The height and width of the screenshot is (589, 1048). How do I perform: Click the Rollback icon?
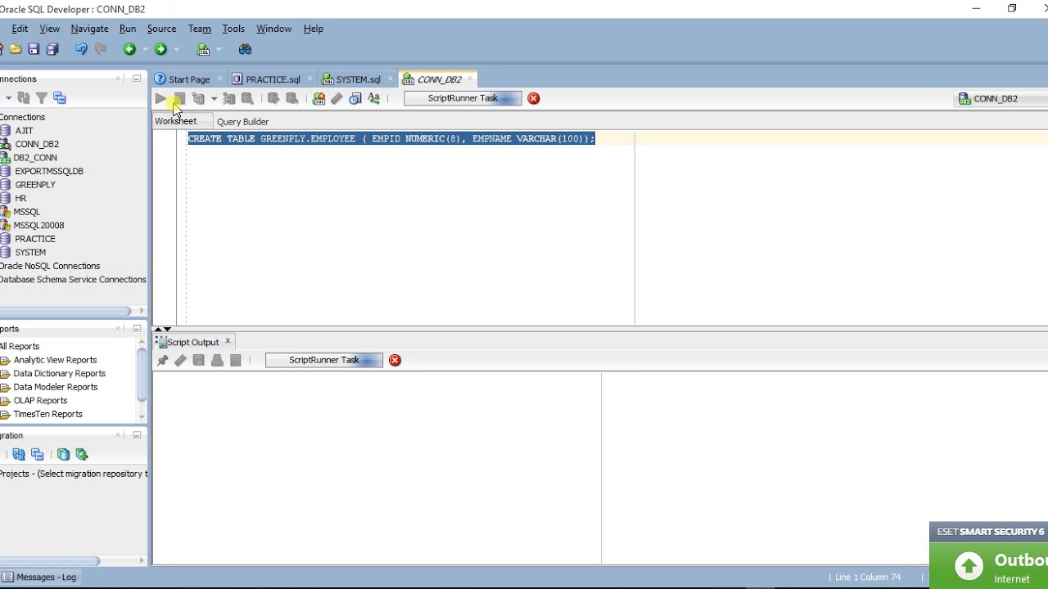[x=291, y=98]
